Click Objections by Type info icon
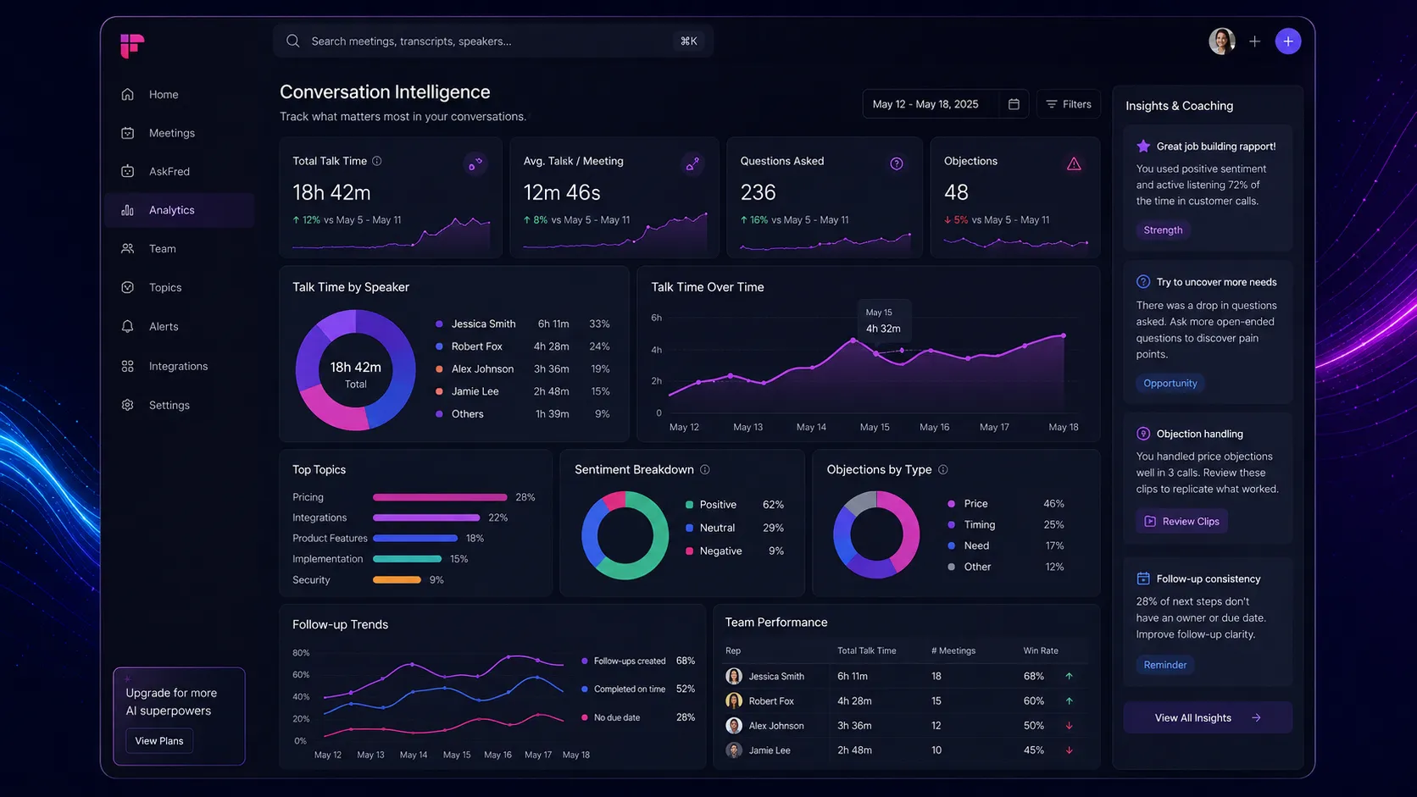 [942, 469]
